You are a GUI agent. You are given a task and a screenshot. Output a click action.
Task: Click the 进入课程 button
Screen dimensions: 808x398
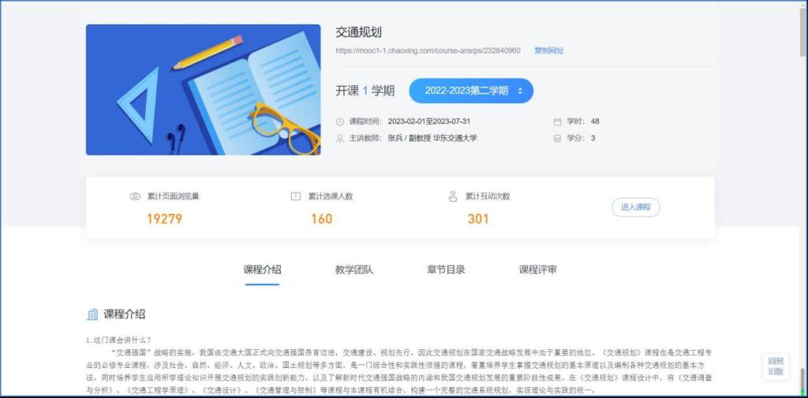(x=636, y=207)
